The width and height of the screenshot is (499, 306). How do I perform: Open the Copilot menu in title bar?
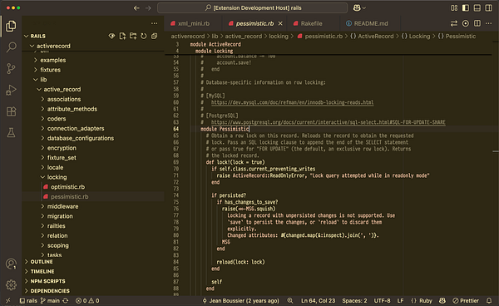click(x=359, y=8)
